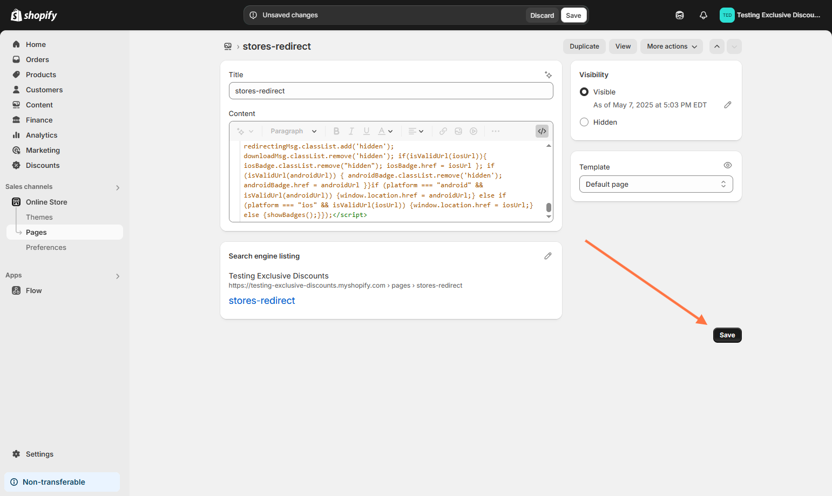Open the stores-redirect search listing link
The height and width of the screenshot is (496, 832).
262,301
